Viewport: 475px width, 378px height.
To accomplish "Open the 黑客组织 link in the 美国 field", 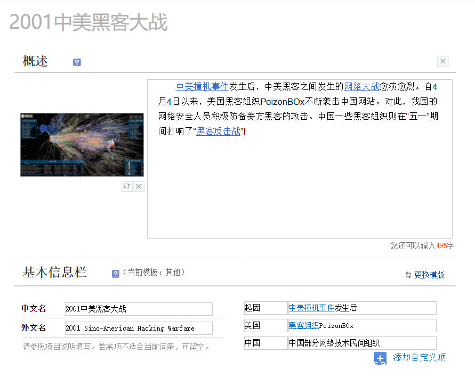I will click(x=304, y=325).
